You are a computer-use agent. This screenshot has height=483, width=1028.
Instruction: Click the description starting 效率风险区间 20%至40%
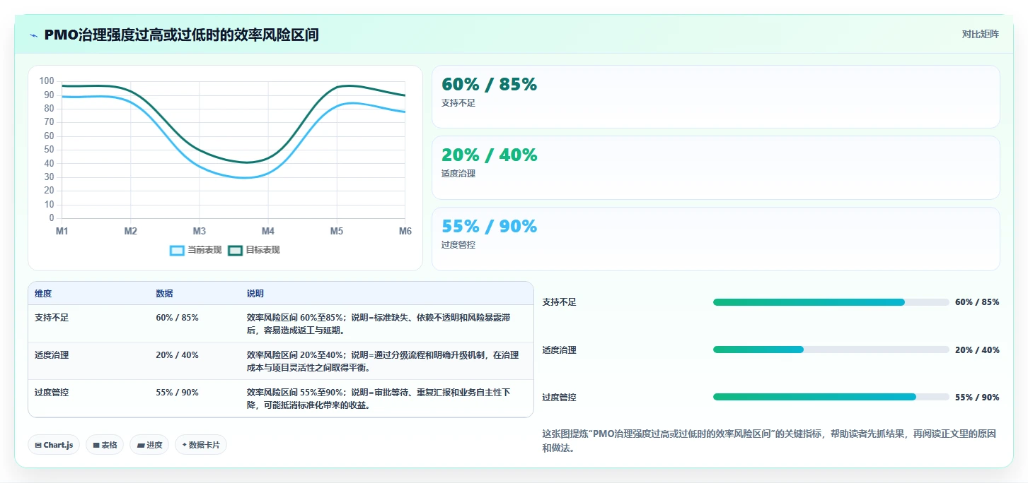coord(383,362)
